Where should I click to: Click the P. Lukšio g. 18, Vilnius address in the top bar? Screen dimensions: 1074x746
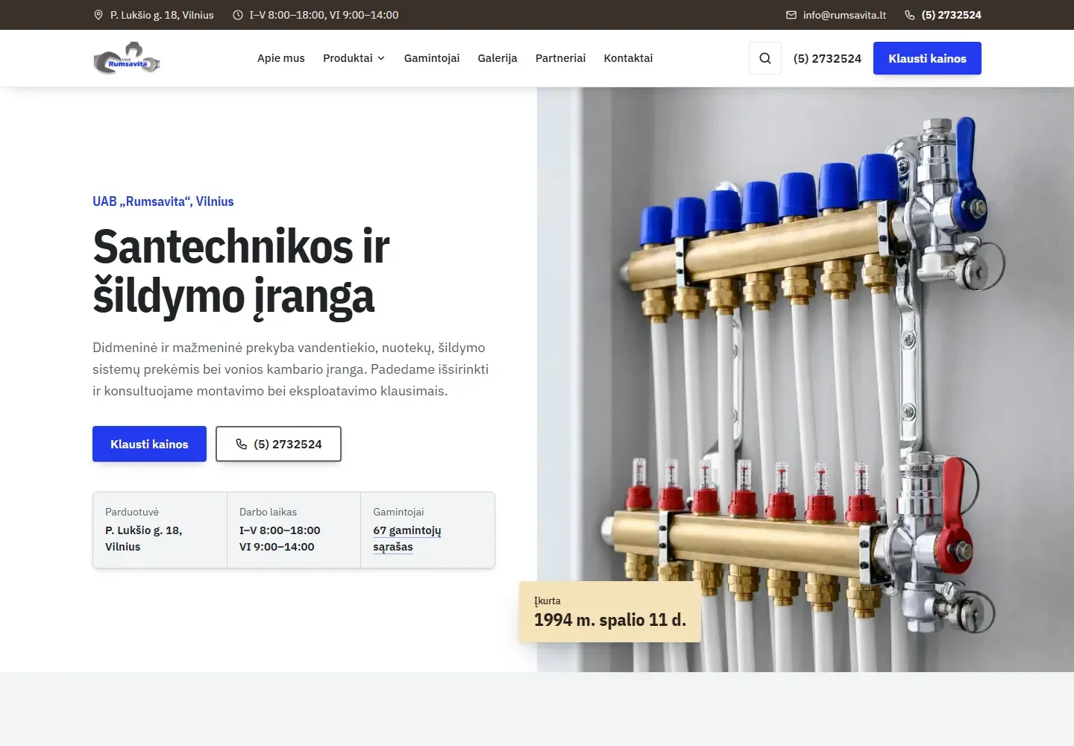click(162, 15)
